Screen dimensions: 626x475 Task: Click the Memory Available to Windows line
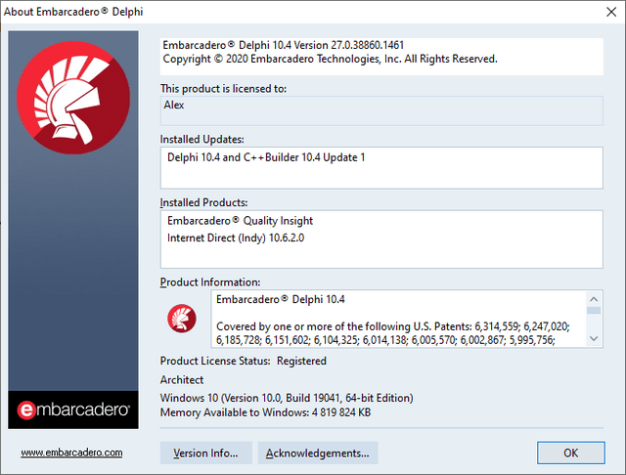tap(265, 412)
